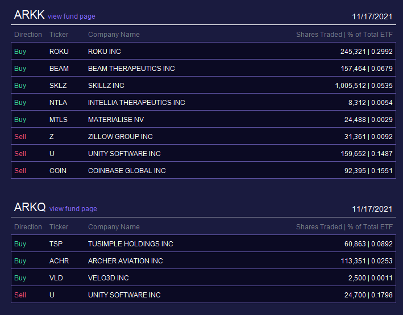This screenshot has width=403, height=315.
Task: Click value 60,863 | 0.0892
Action: pyautogui.click(x=368, y=244)
